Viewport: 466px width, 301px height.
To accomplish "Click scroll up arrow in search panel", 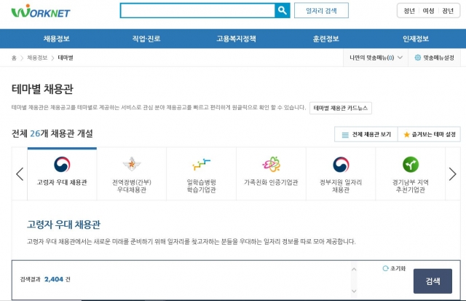I will click(354, 269).
